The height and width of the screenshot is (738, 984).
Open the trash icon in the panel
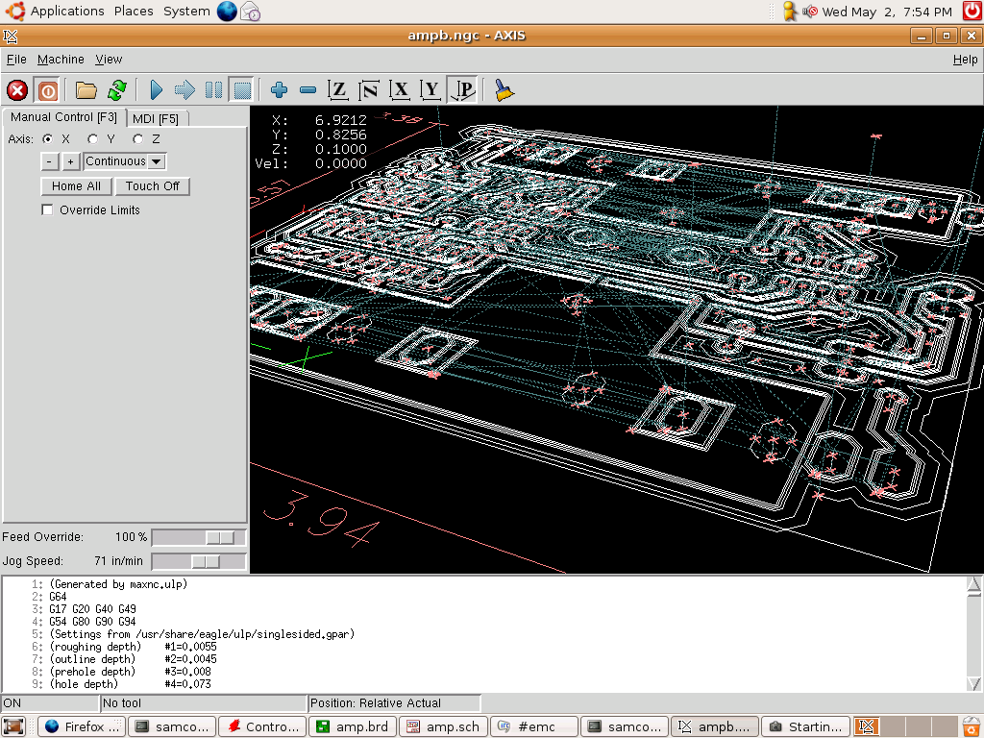tap(972, 726)
